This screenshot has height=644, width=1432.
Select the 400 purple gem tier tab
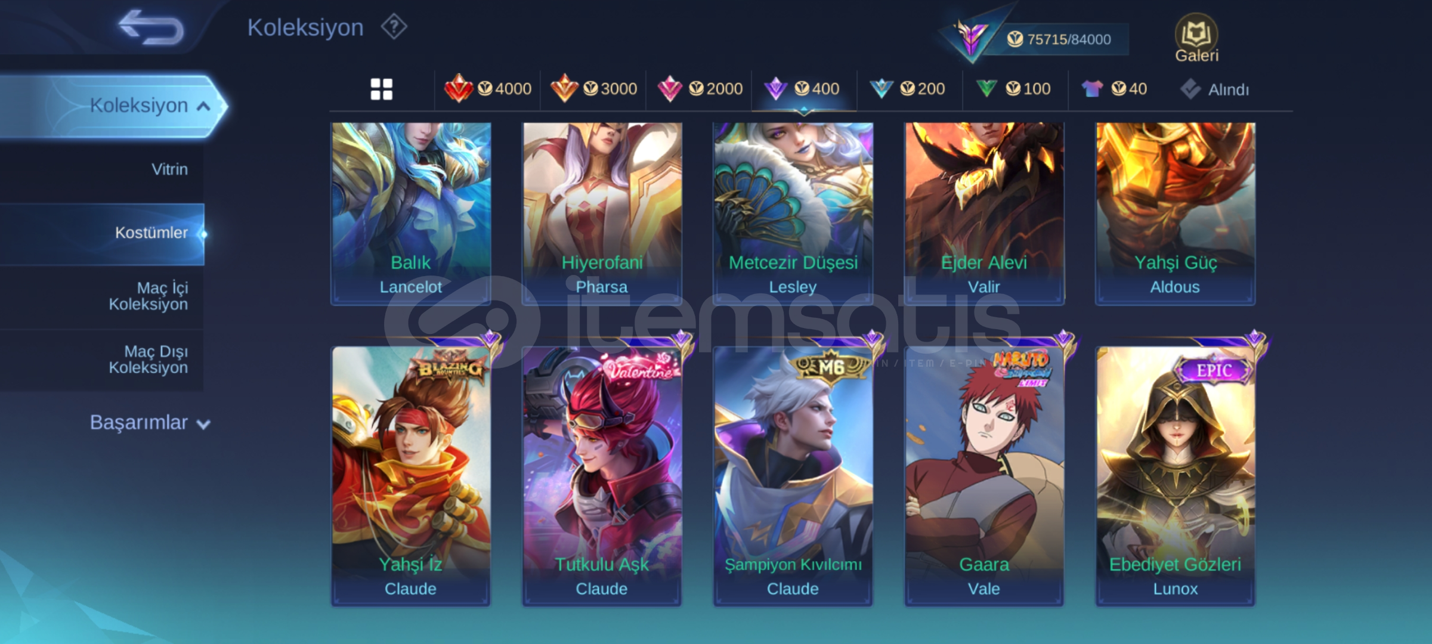tap(803, 89)
